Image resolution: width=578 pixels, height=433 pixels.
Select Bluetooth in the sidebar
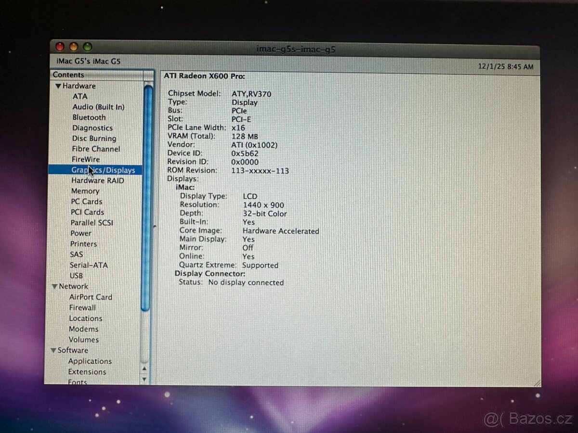click(89, 117)
